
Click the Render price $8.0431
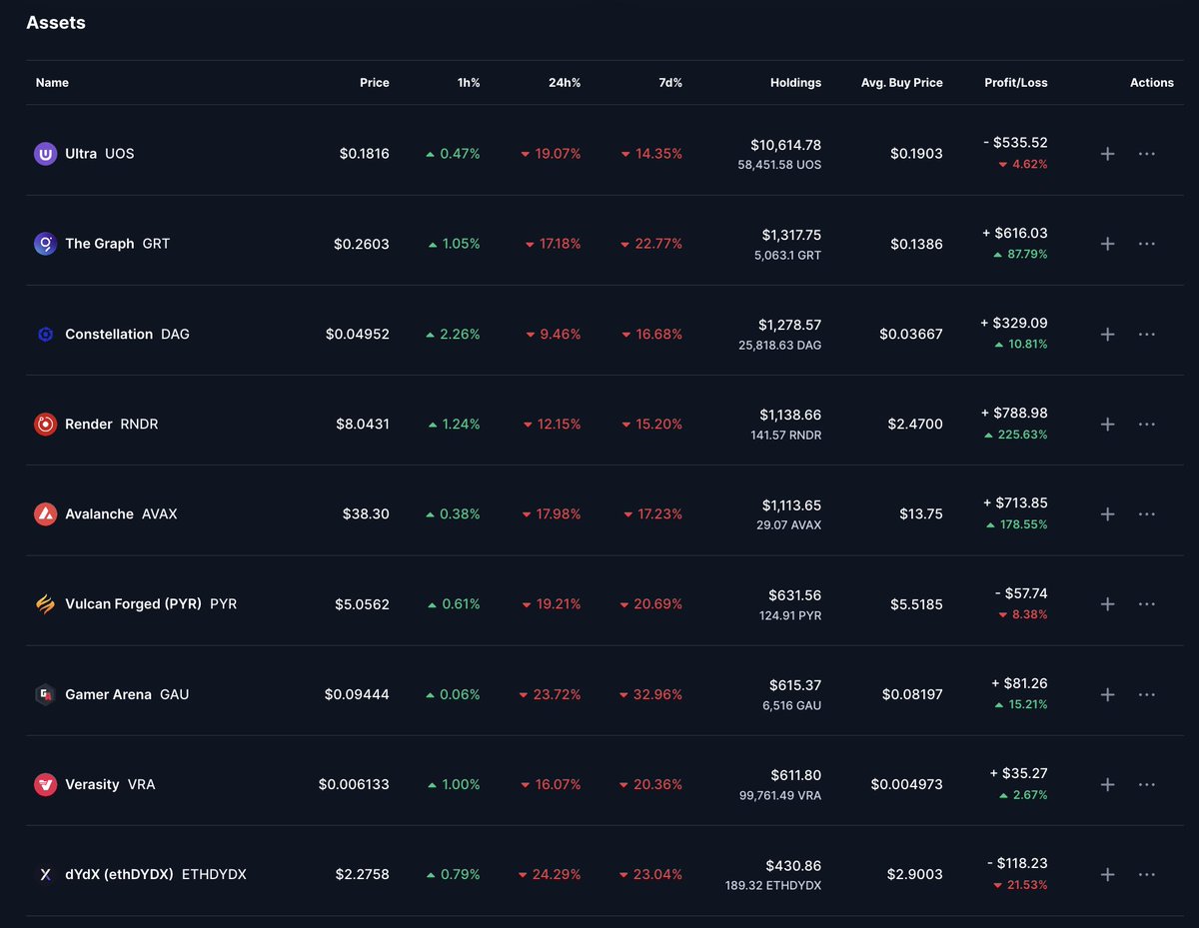tap(363, 424)
